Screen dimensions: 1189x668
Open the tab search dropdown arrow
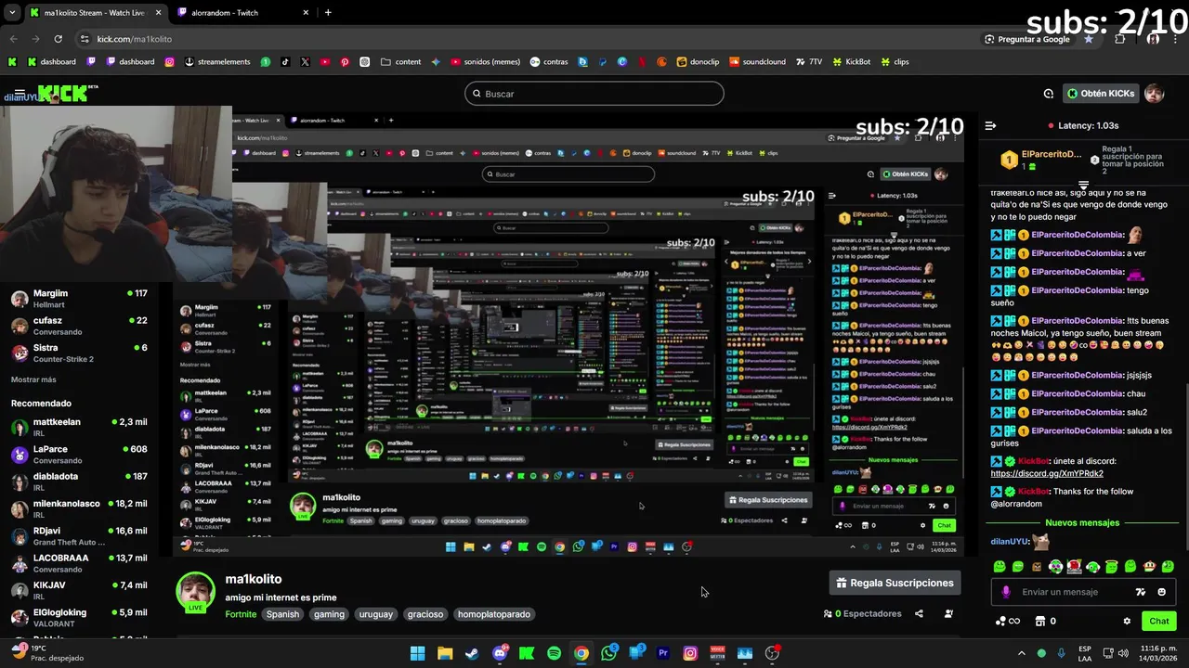11,12
